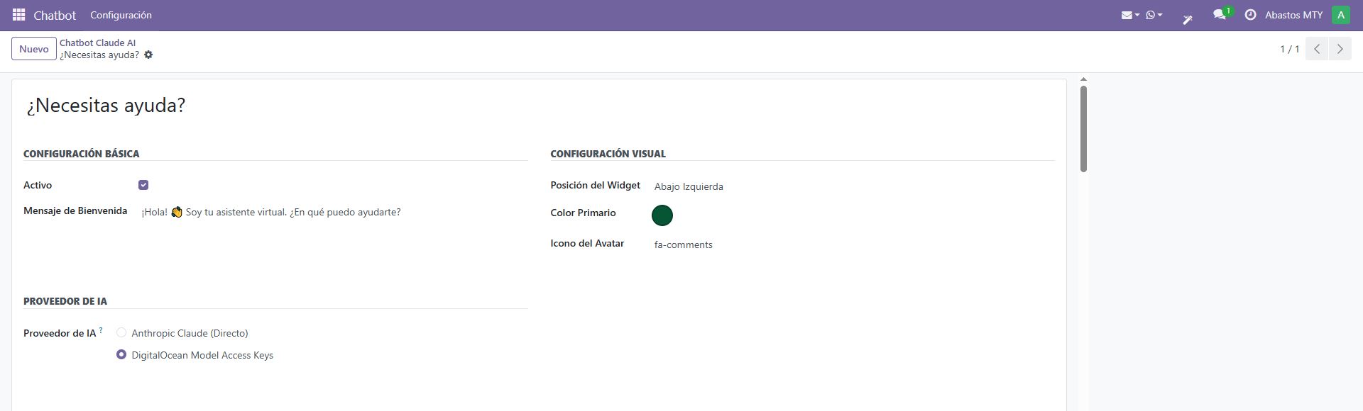1363x411 pixels.
Task: Go to next record arrow
Action: pyautogui.click(x=1340, y=49)
